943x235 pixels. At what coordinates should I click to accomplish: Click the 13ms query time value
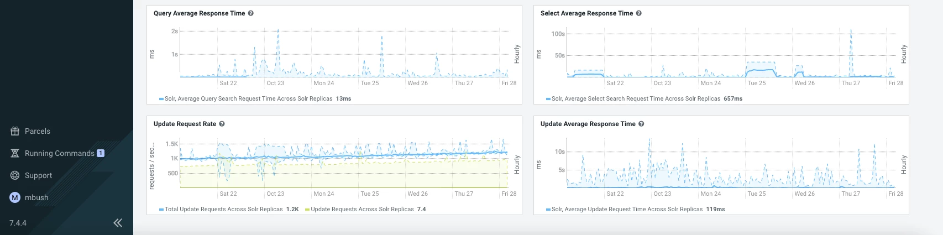pyautogui.click(x=343, y=98)
